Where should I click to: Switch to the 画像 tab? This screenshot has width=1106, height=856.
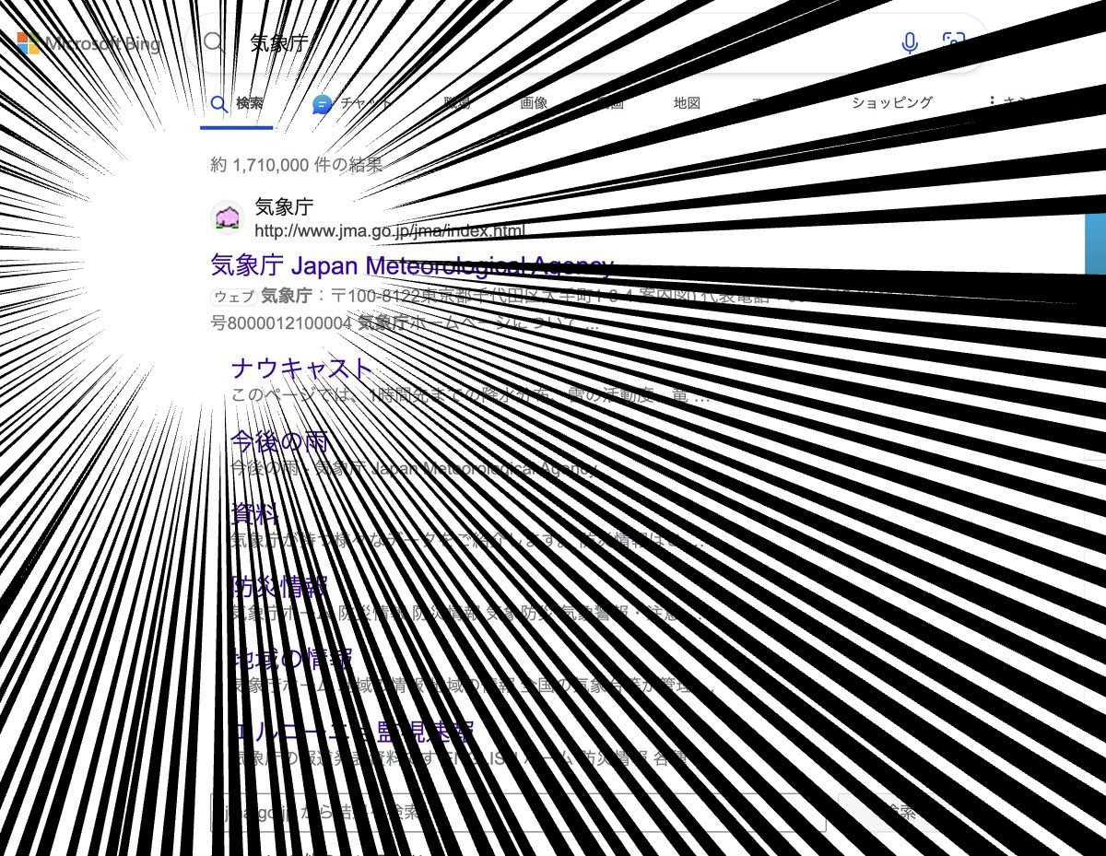[x=534, y=103]
